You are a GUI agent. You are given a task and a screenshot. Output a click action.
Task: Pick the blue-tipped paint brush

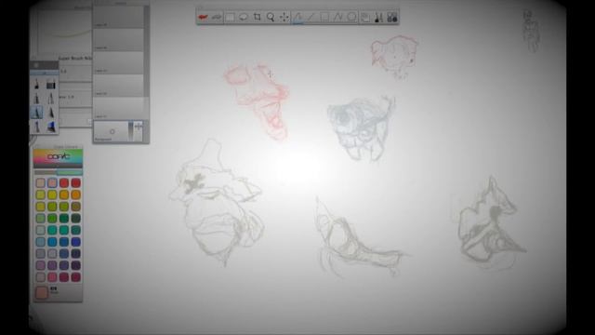[51, 127]
